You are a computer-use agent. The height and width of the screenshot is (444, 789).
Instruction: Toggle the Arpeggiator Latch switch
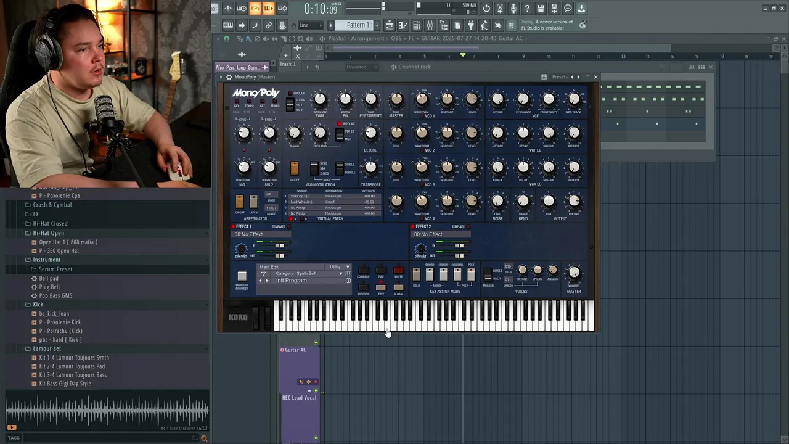point(253,202)
